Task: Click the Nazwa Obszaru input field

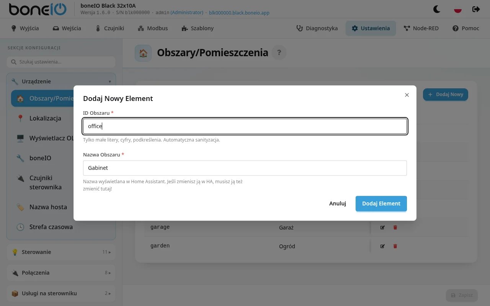Action: [245, 168]
